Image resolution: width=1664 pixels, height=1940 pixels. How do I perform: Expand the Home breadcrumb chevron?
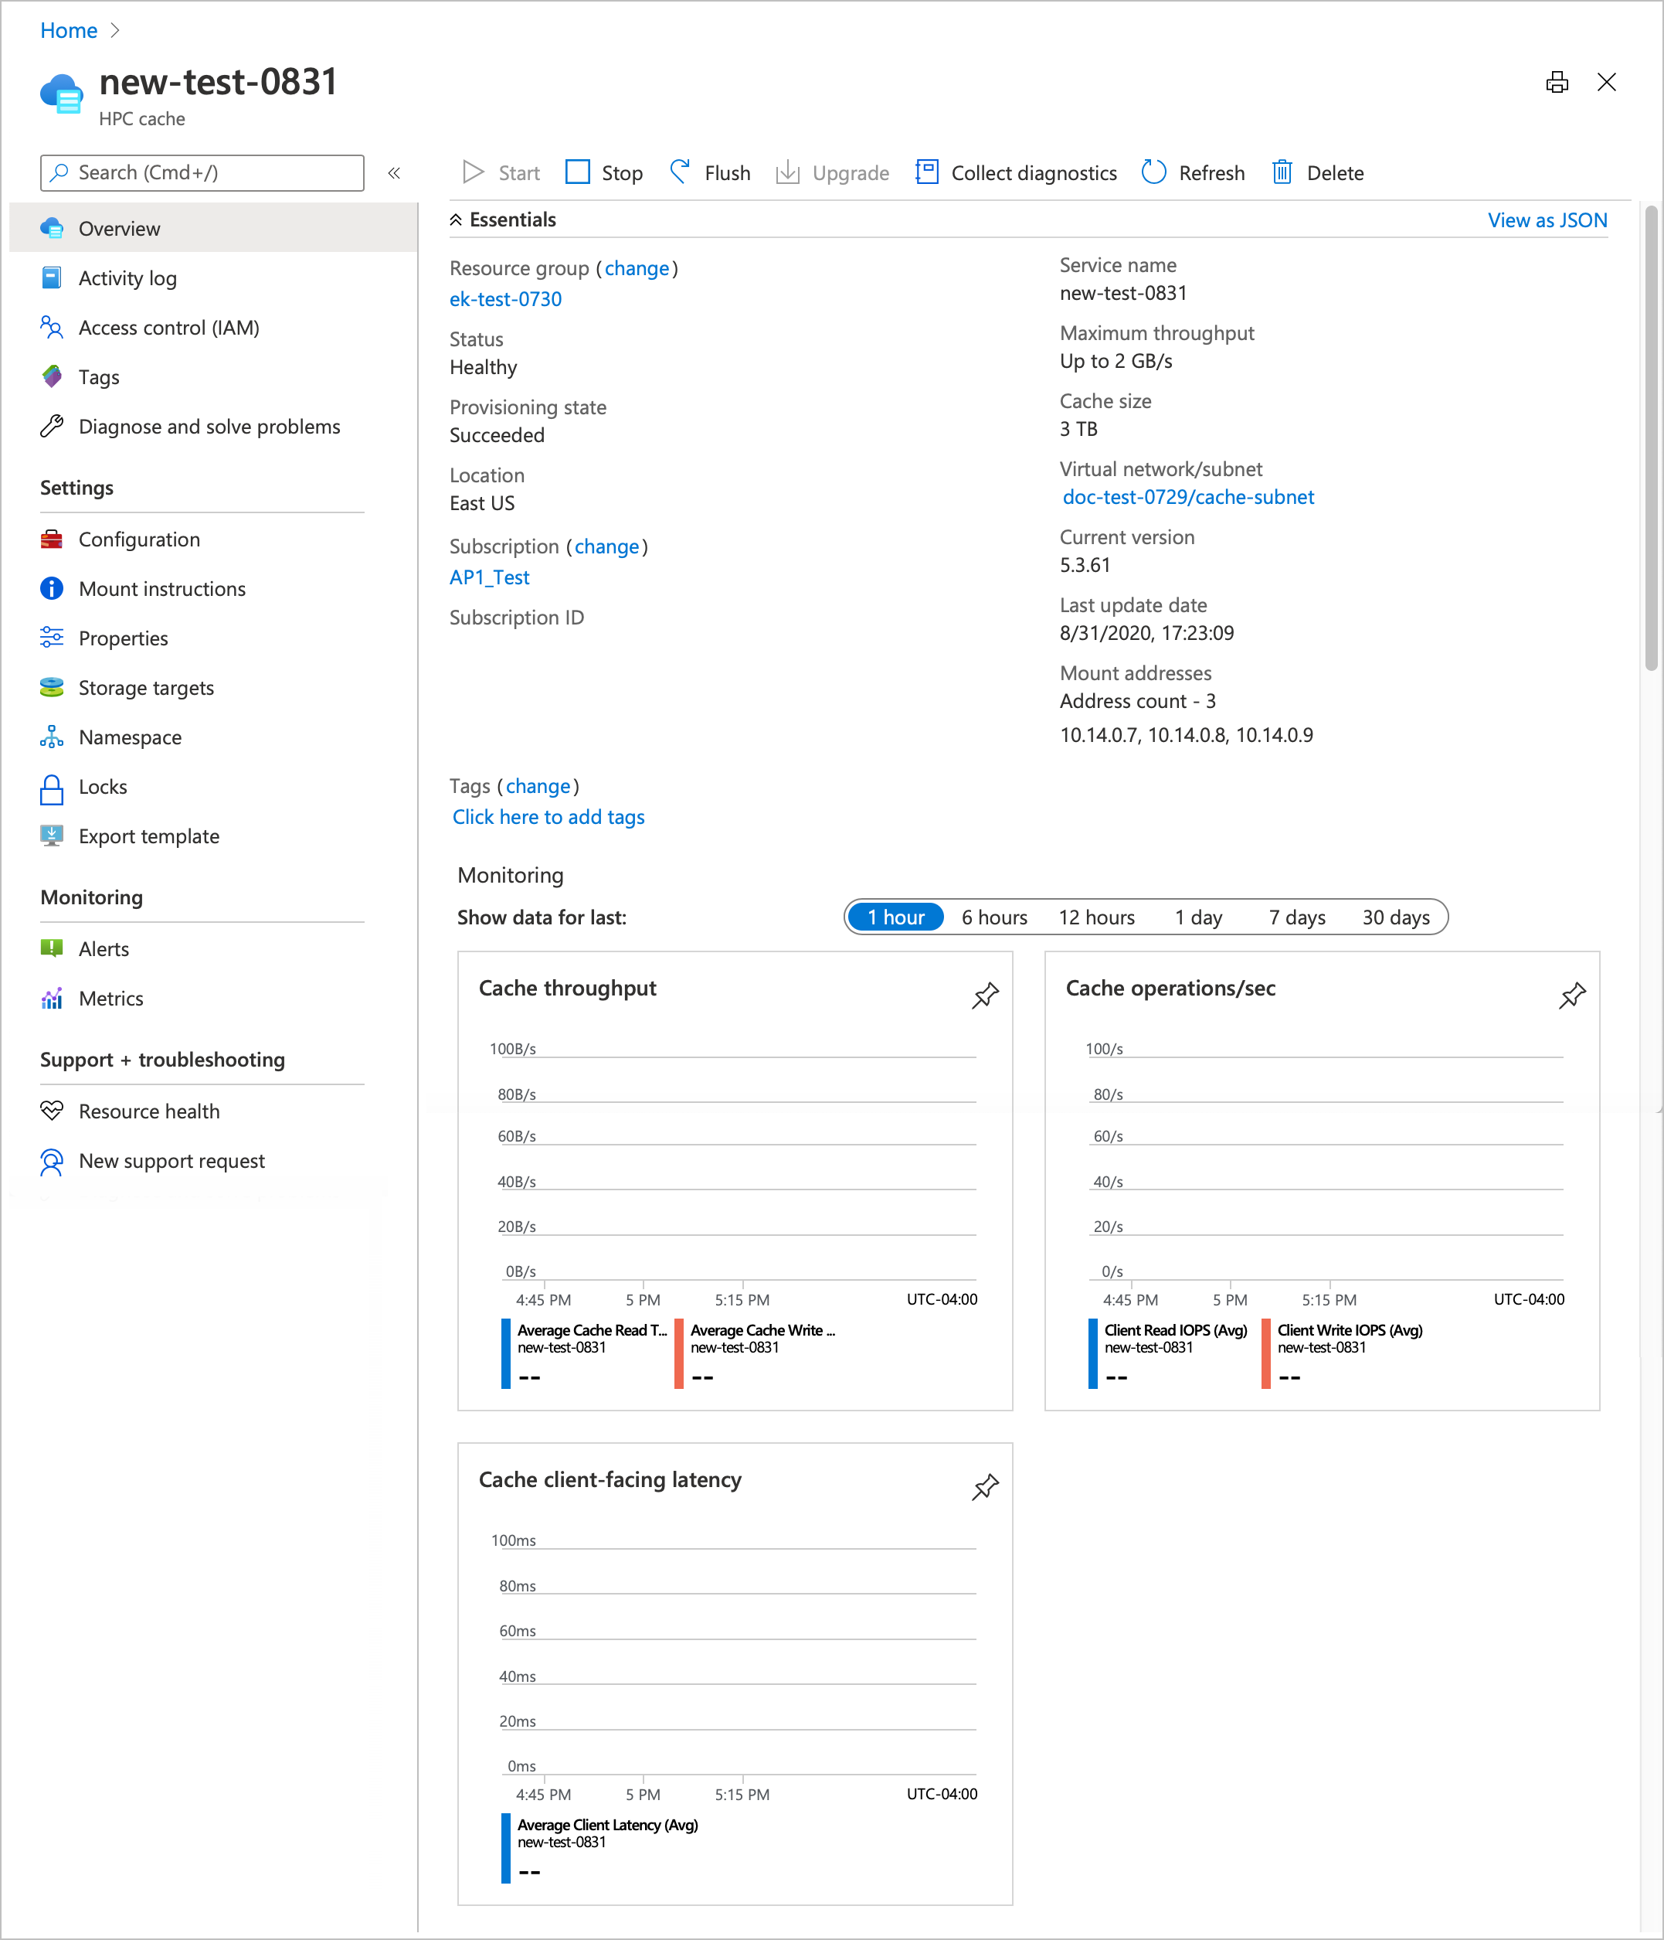[x=115, y=30]
